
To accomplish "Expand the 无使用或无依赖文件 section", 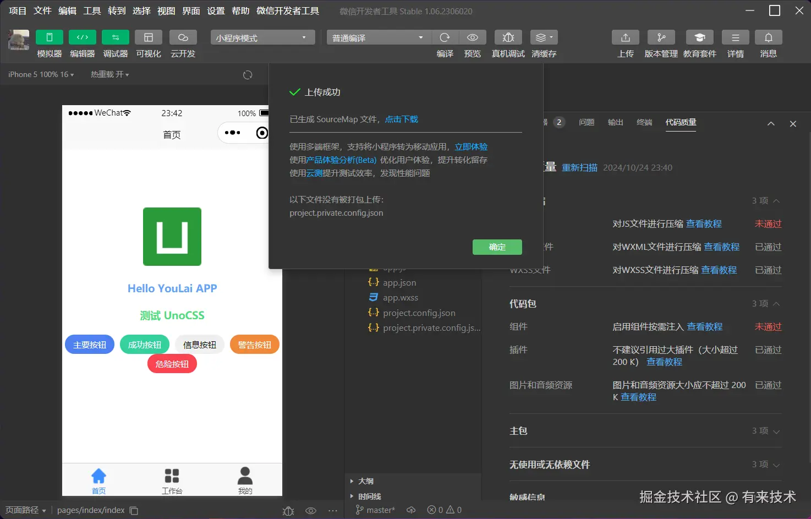I will [x=776, y=465].
